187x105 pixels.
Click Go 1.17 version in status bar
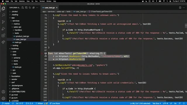click(20, 104)
